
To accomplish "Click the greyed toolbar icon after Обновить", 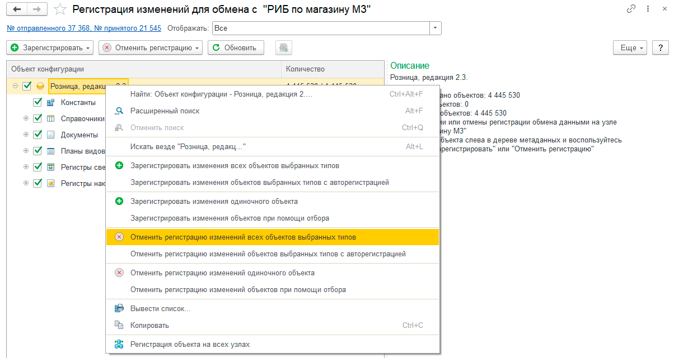I will (x=283, y=48).
